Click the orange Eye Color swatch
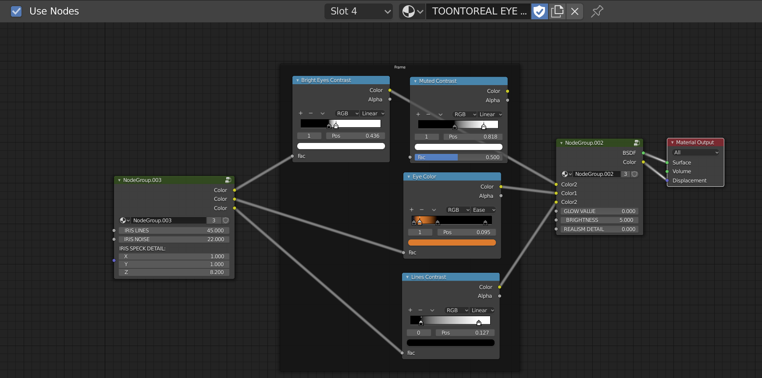The image size is (762, 378). 452,242
